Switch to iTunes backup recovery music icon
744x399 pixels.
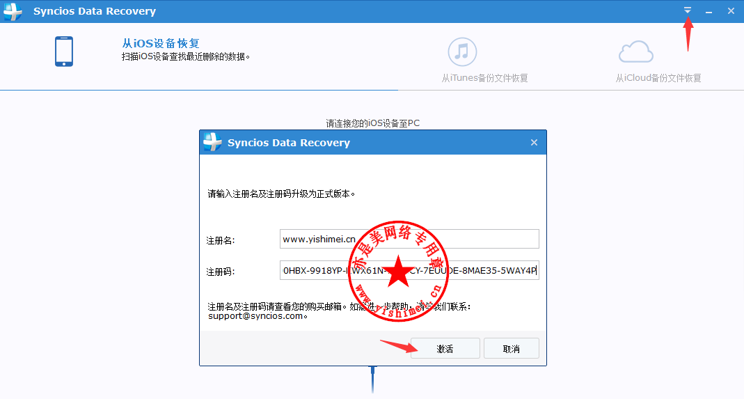(x=462, y=52)
